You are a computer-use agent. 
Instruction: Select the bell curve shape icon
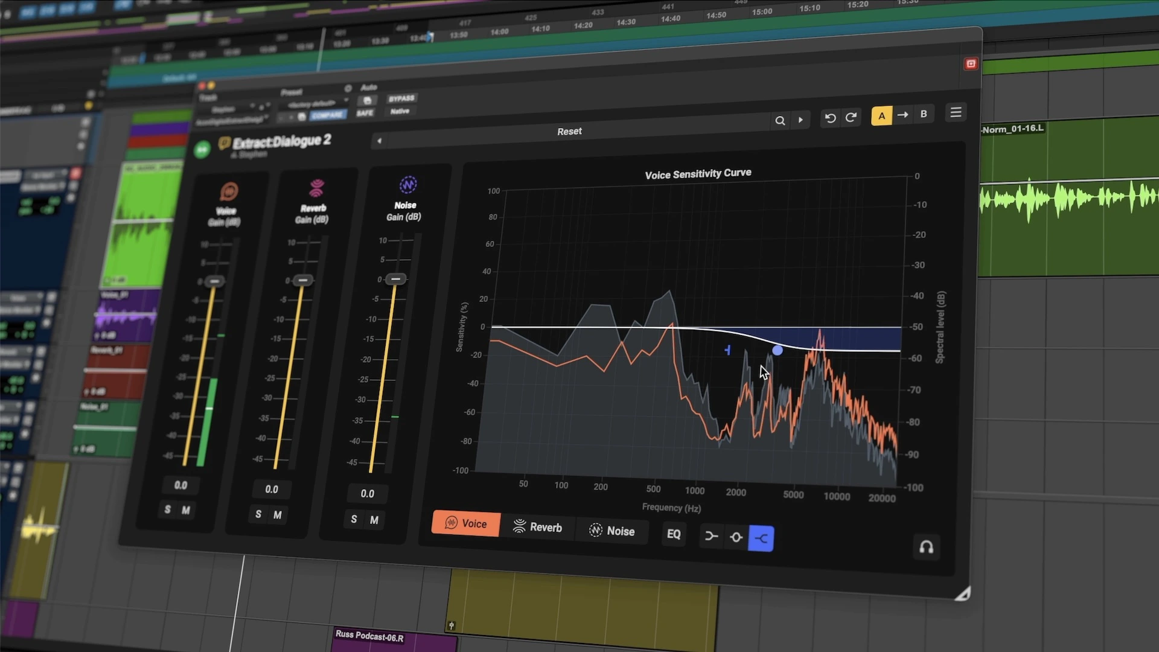736,537
